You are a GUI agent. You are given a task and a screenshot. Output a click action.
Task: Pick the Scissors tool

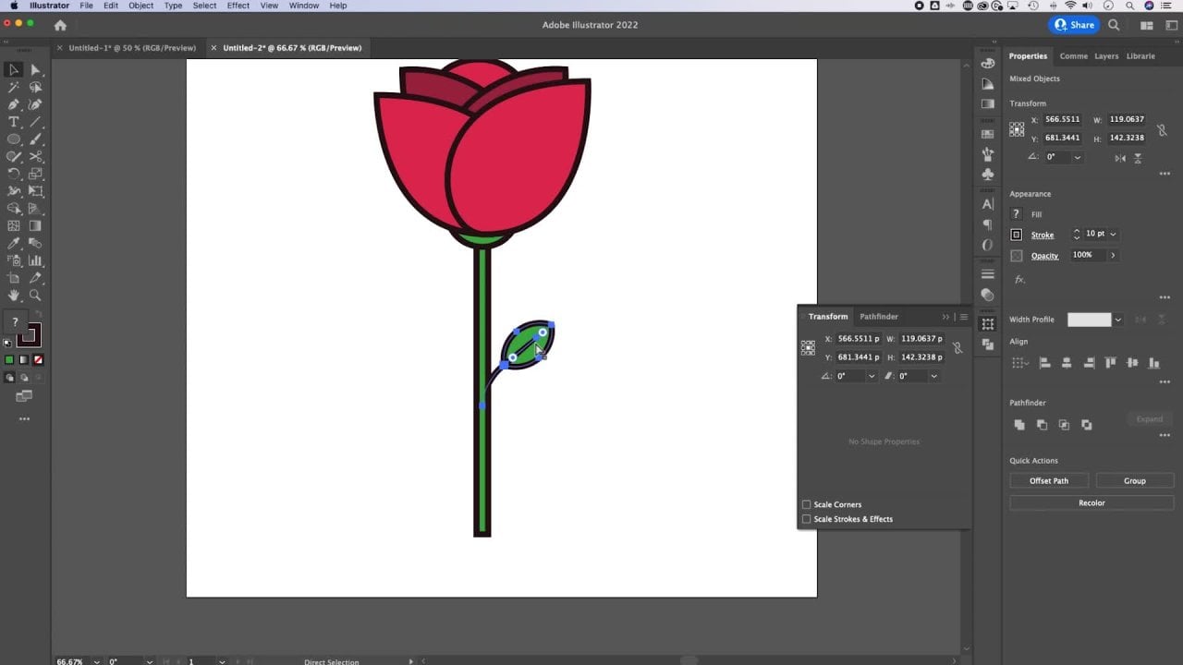[35, 157]
